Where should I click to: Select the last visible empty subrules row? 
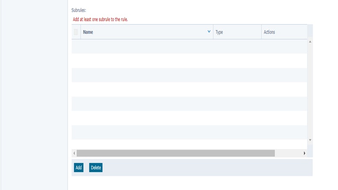[189, 132]
